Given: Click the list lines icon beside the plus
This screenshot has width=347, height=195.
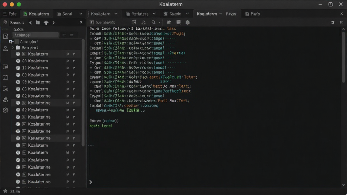Looking at the screenshot, I should pos(72,35).
